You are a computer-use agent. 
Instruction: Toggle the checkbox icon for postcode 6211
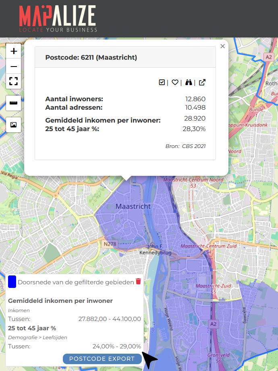click(162, 82)
